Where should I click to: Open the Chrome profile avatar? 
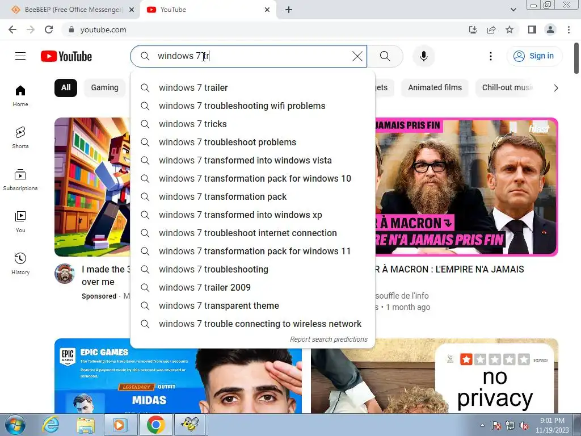(x=550, y=30)
